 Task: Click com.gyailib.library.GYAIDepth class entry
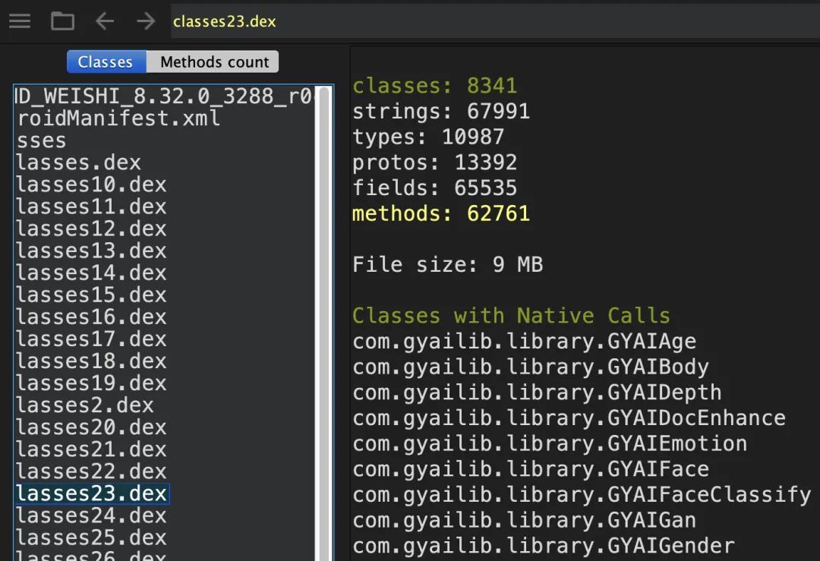[537, 392]
